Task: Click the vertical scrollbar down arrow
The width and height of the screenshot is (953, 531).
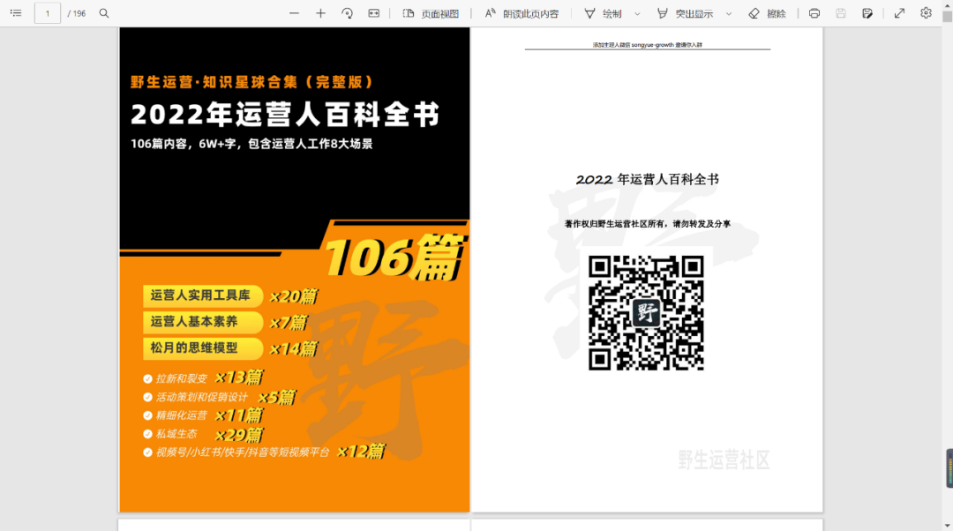Action: 947,526
